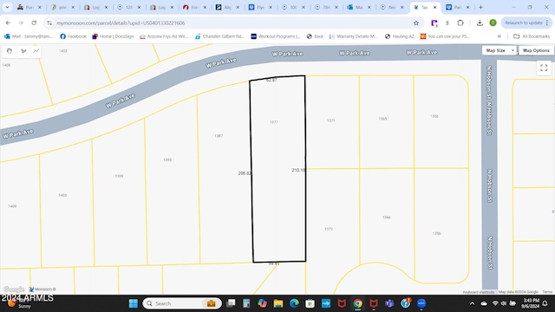Screen dimensions: 555x312
Task: Open notifications bell in taskbar
Action: [x=545, y=303]
